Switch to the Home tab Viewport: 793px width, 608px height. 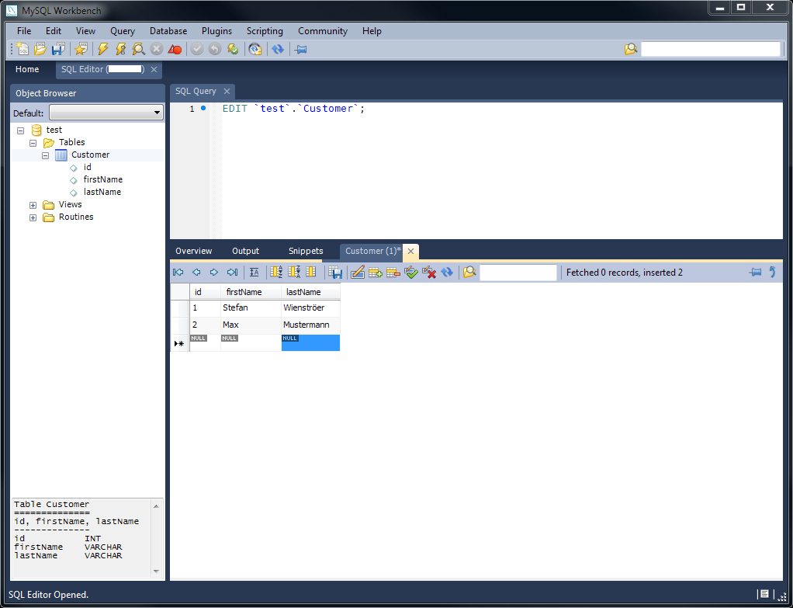coord(27,69)
